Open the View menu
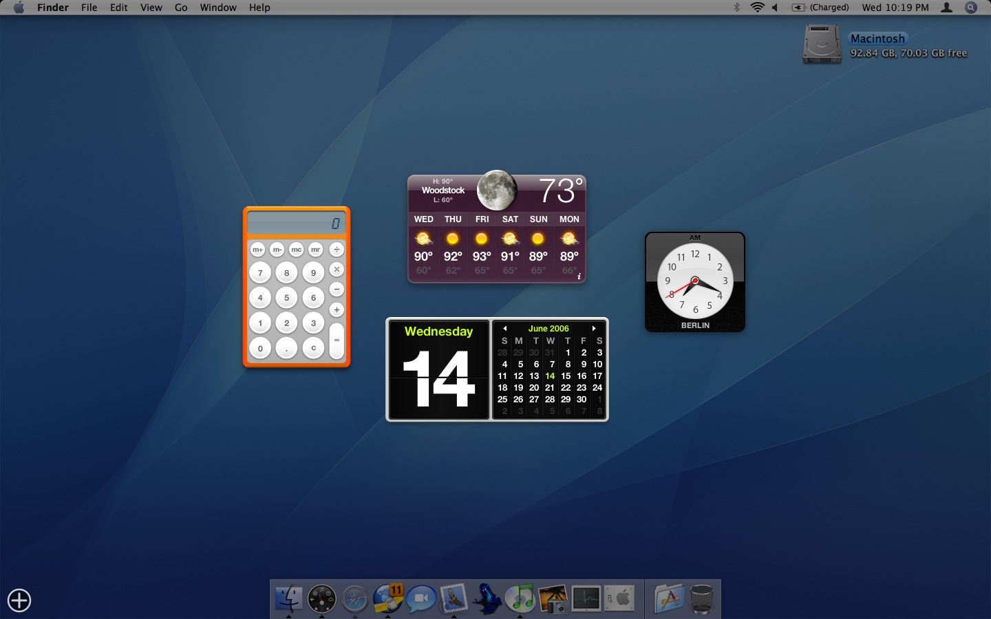Screen dimensions: 991x619 click(x=151, y=8)
